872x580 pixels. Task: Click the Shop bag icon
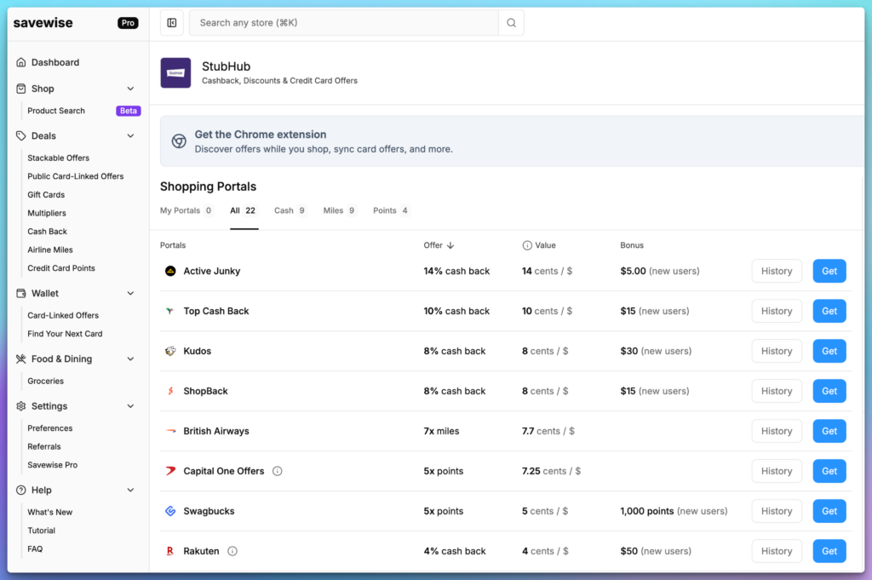point(21,89)
